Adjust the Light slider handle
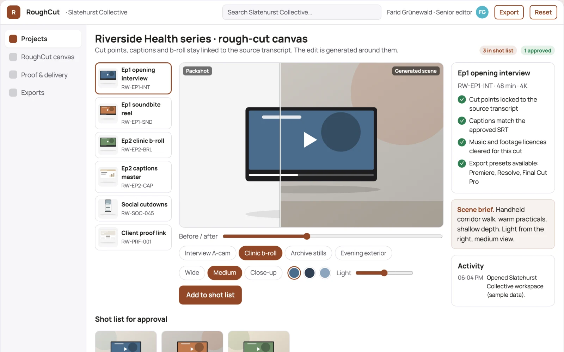 point(384,273)
